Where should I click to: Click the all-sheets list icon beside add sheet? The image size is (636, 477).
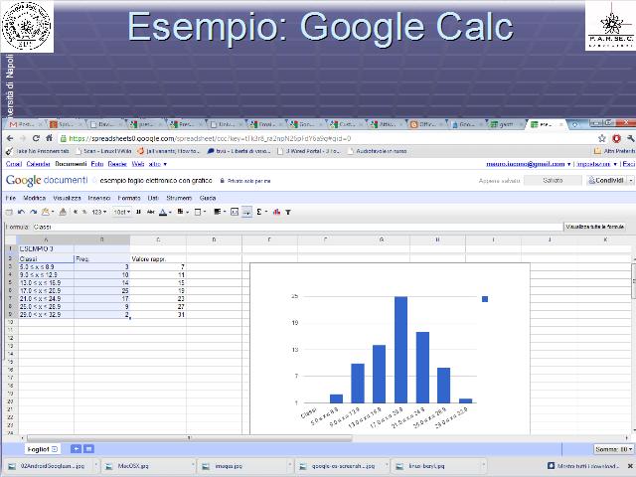(88, 449)
